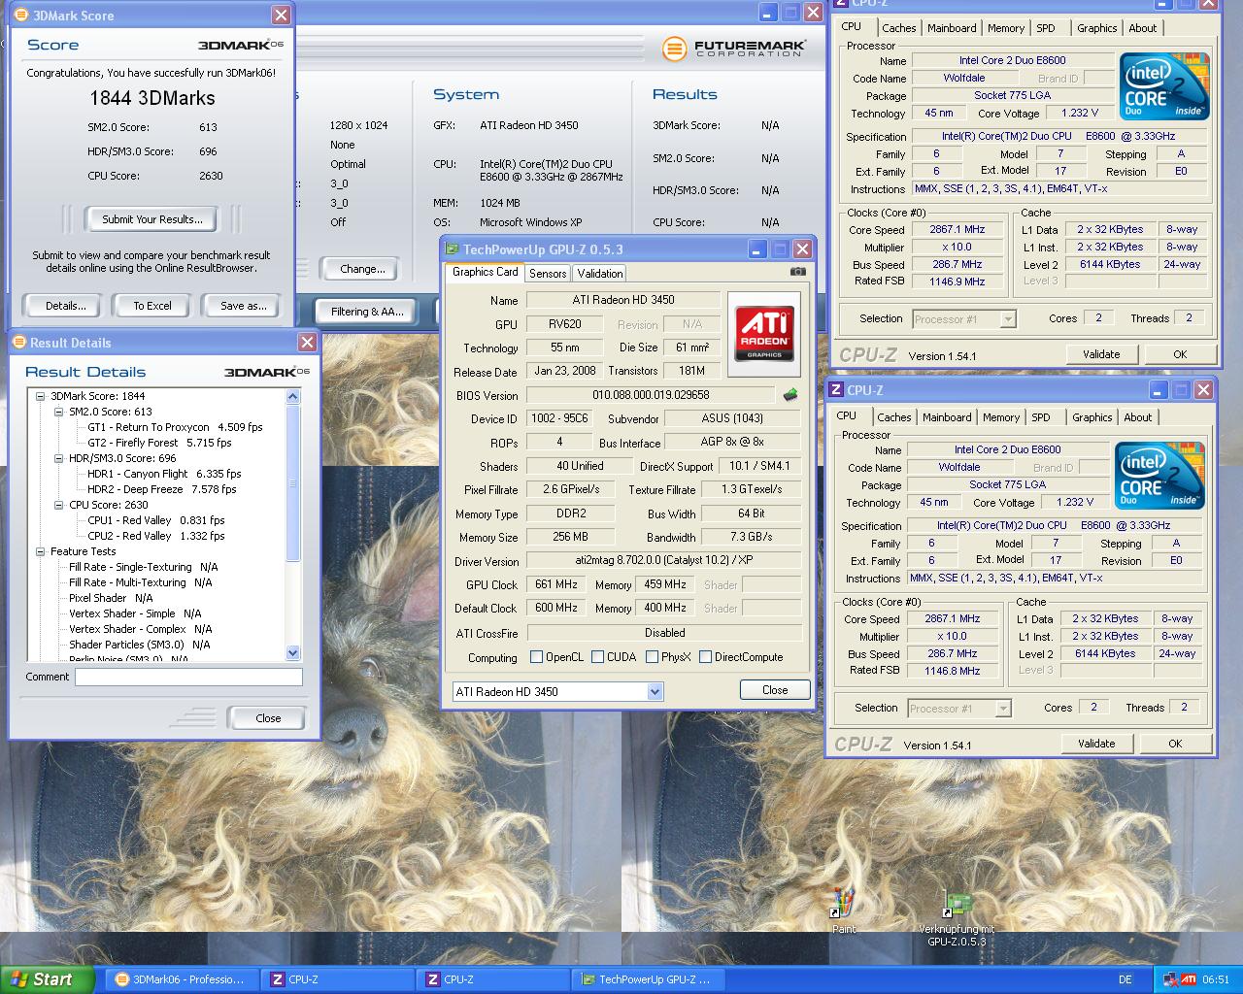Click the Details... button in 3DMark Score

pos(65,306)
